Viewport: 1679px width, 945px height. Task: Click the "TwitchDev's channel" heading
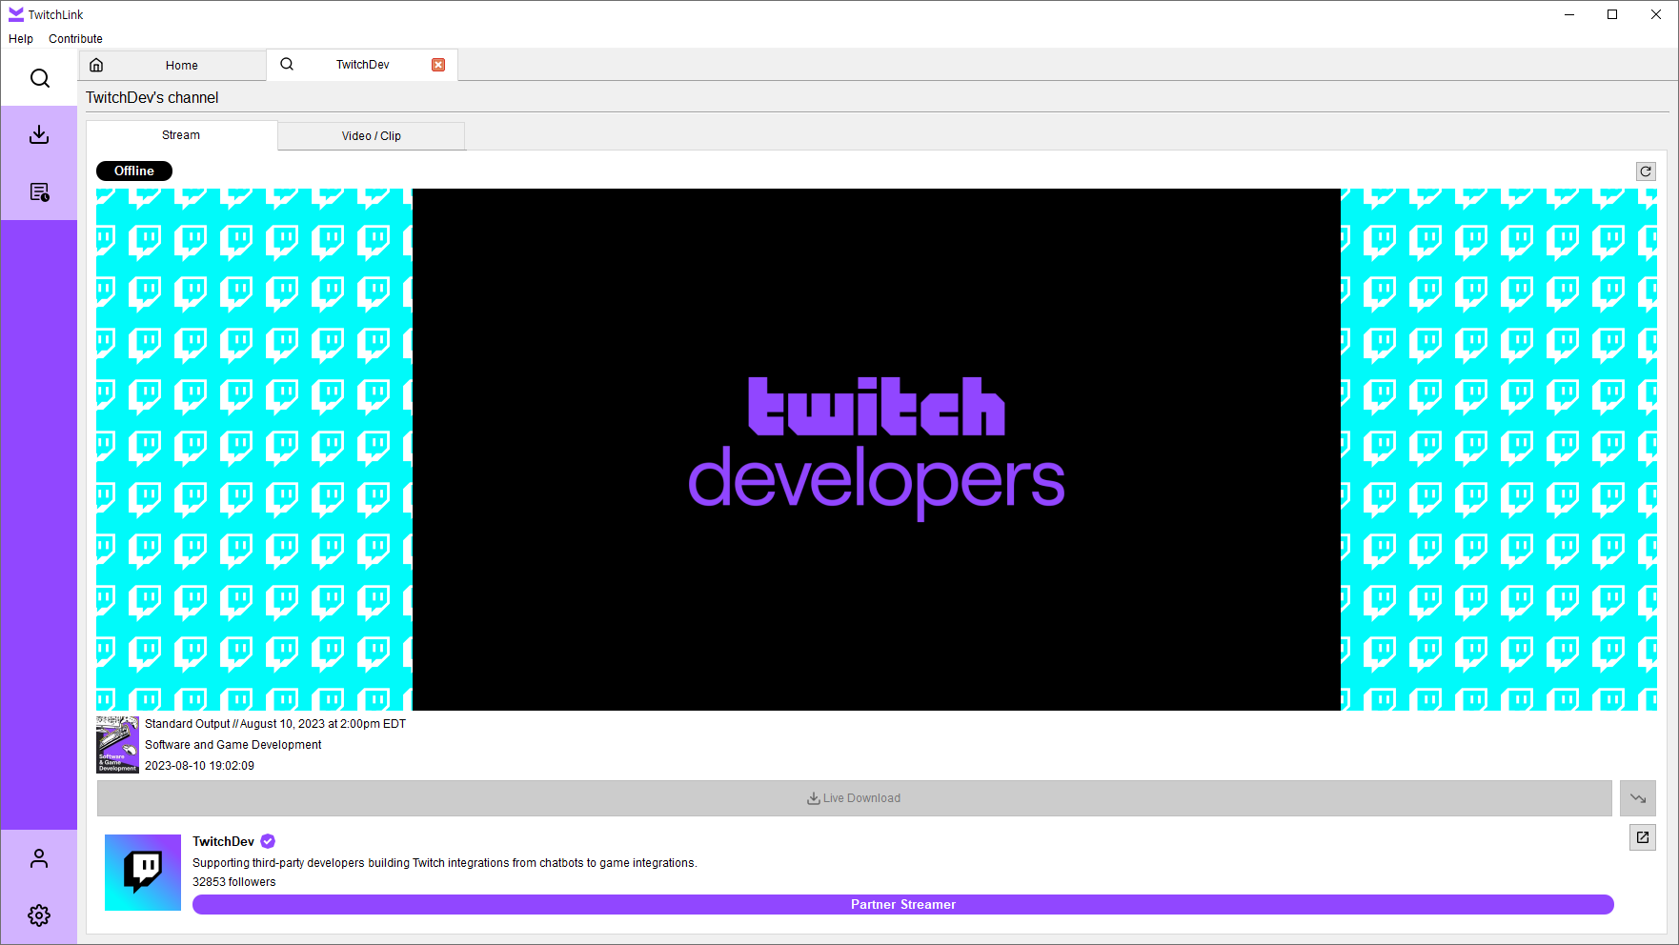(x=152, y=98)
